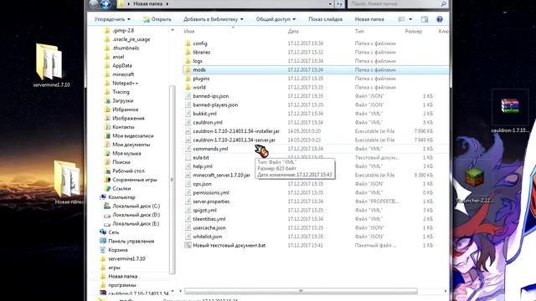Select the file usercache.json
Screen dimensions: 536x301
[x=209, y=228]
